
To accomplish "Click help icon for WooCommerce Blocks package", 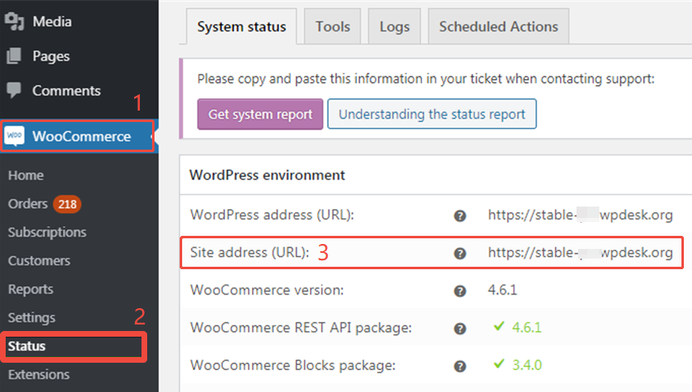I will [460, 366].
